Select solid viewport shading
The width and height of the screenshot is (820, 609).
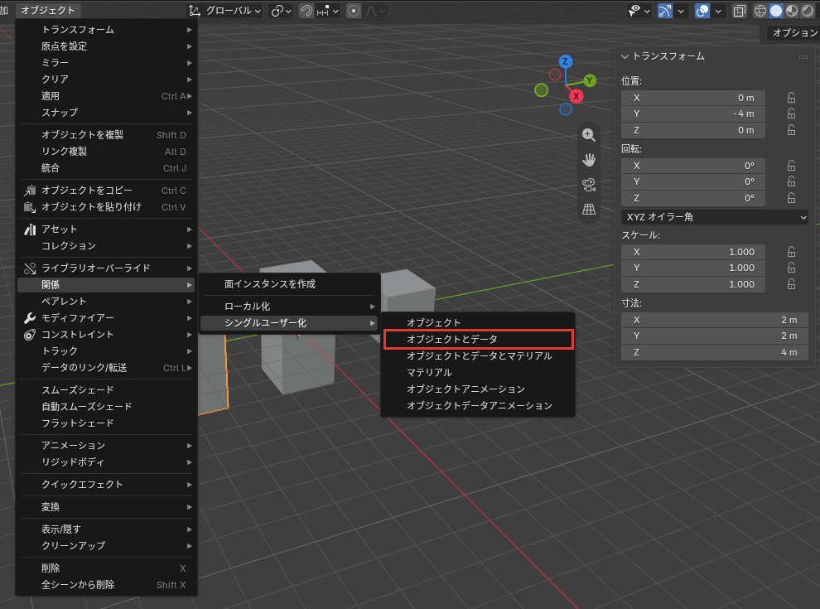pos(776,11)
